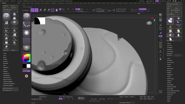Open the Texture Off selector on left shelf
The height and width of the screenshot is (104, 185).
point(26,41)
